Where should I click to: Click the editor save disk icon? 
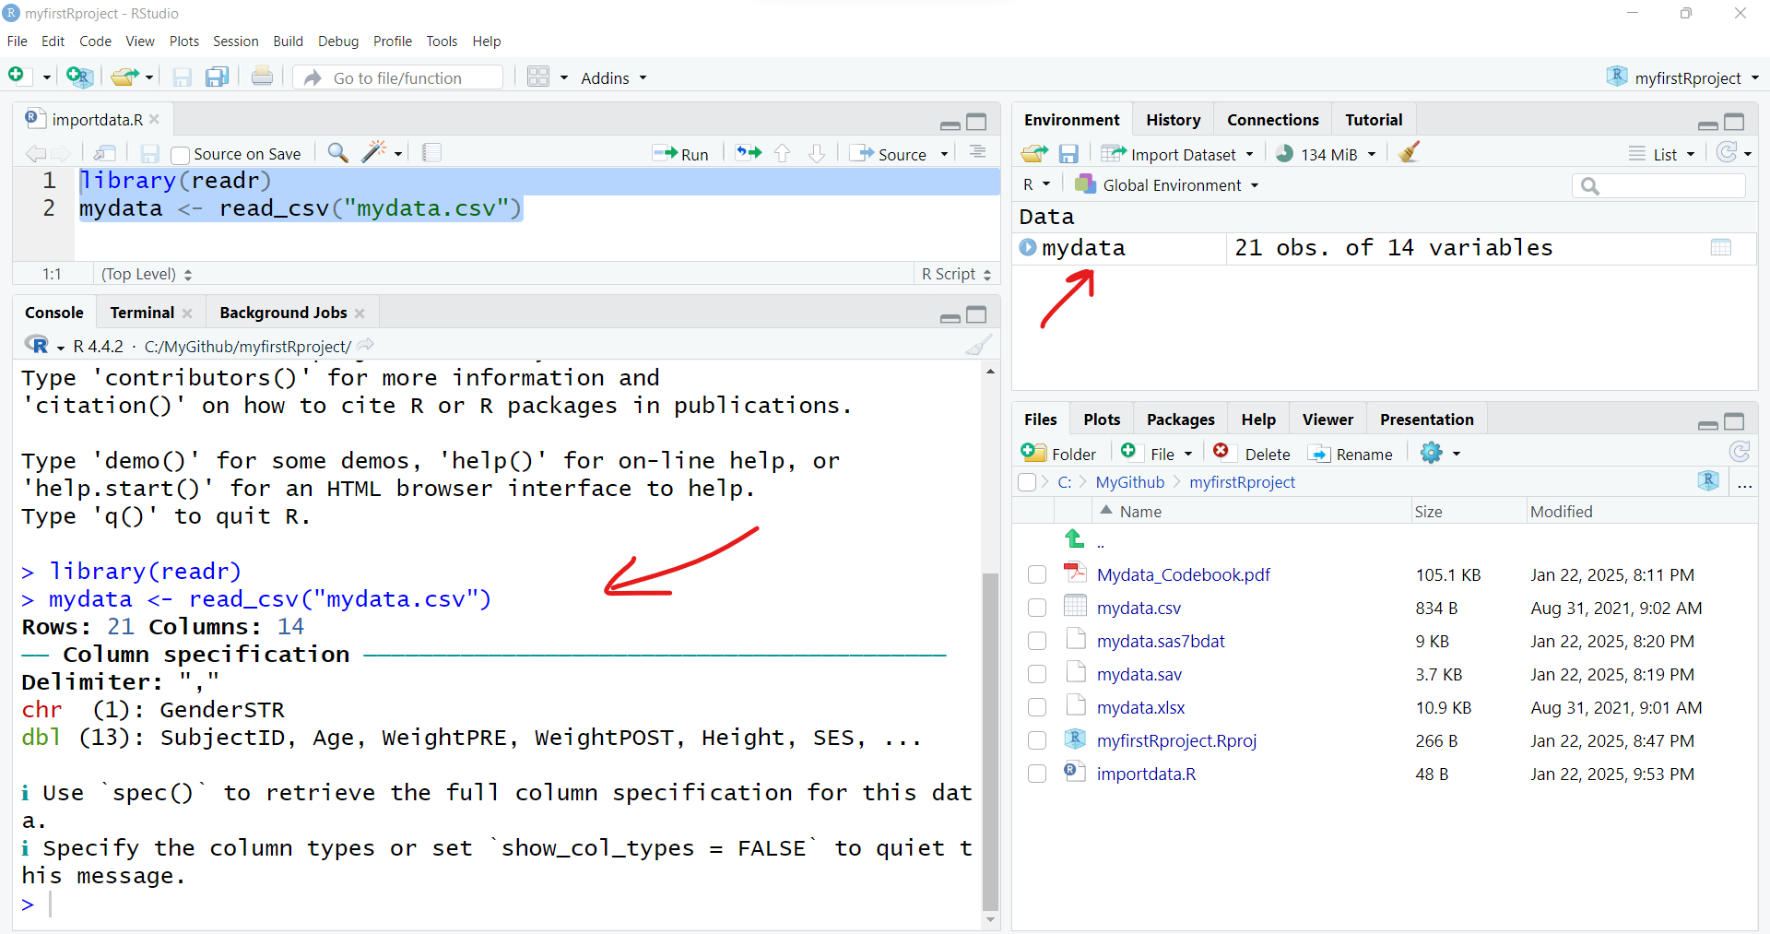150,154
